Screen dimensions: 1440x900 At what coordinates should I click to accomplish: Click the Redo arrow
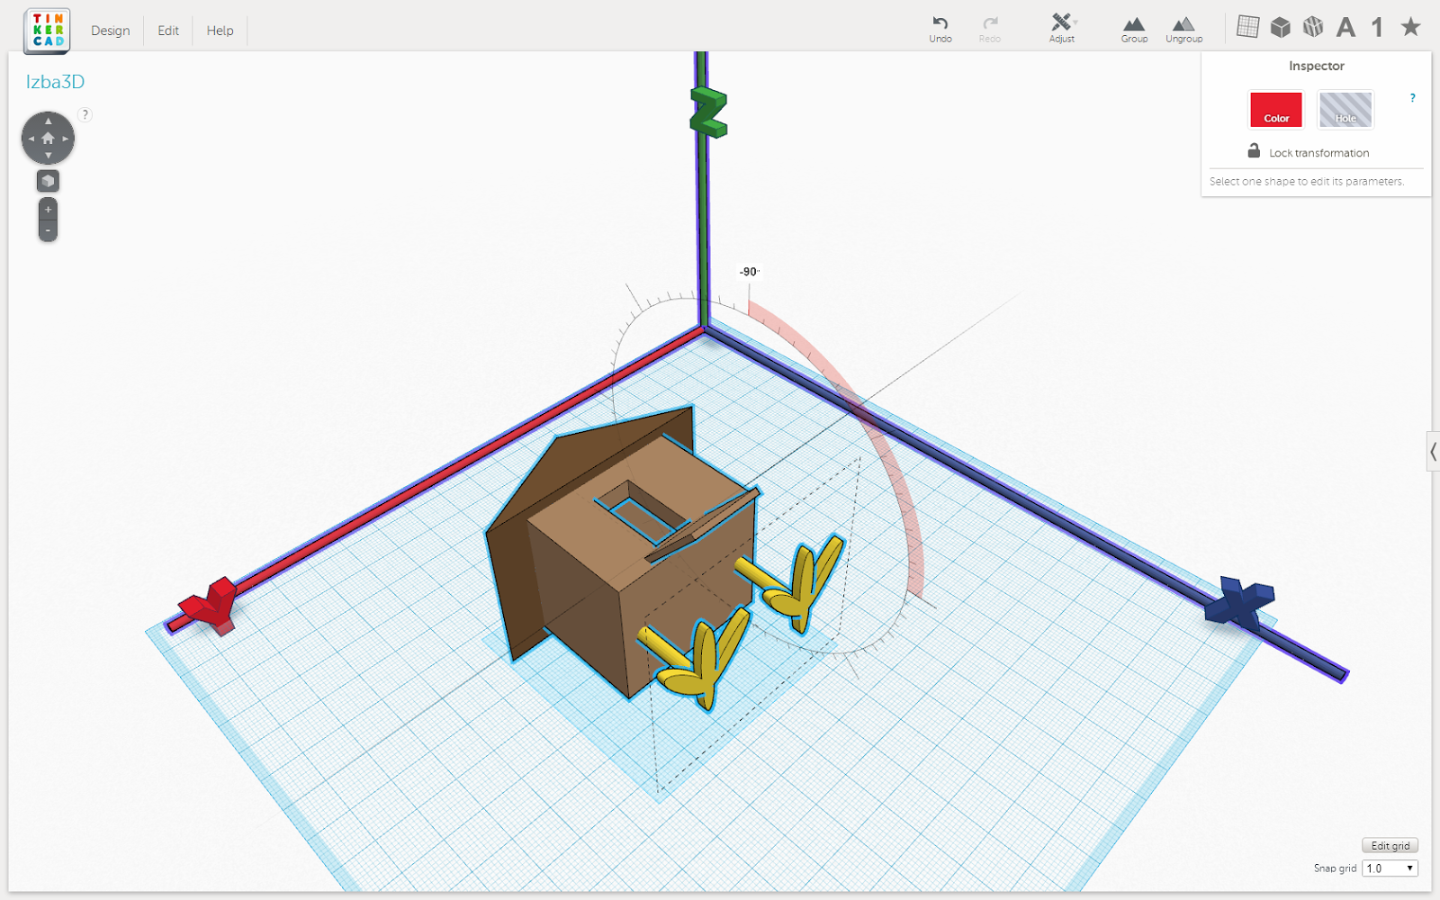click(x=990, y=28)
